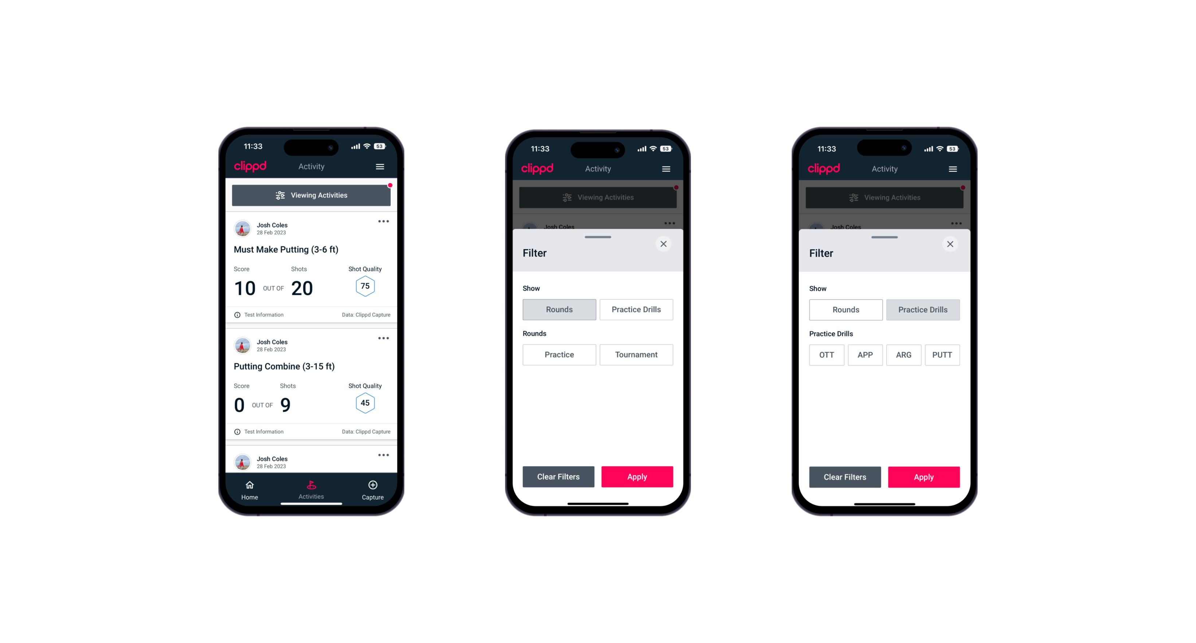The width and height of the screenshot is (1196, 643).
Task: Tap the three-dot overflow icon on first card
Action: 384,221
